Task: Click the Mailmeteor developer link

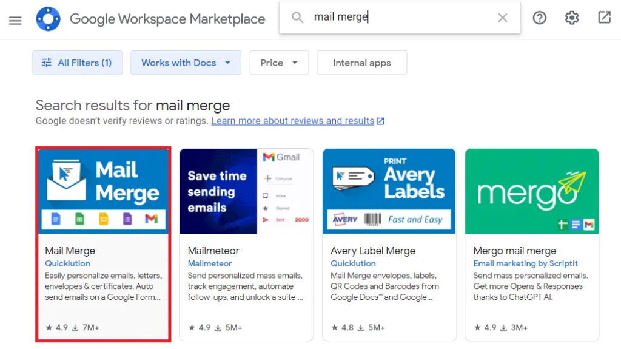Action: click(x=210, y=263)
